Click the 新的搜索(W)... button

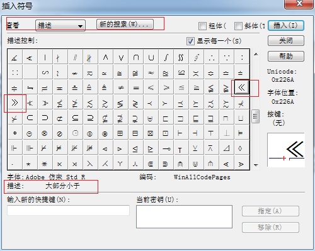[x=125, y=25]
